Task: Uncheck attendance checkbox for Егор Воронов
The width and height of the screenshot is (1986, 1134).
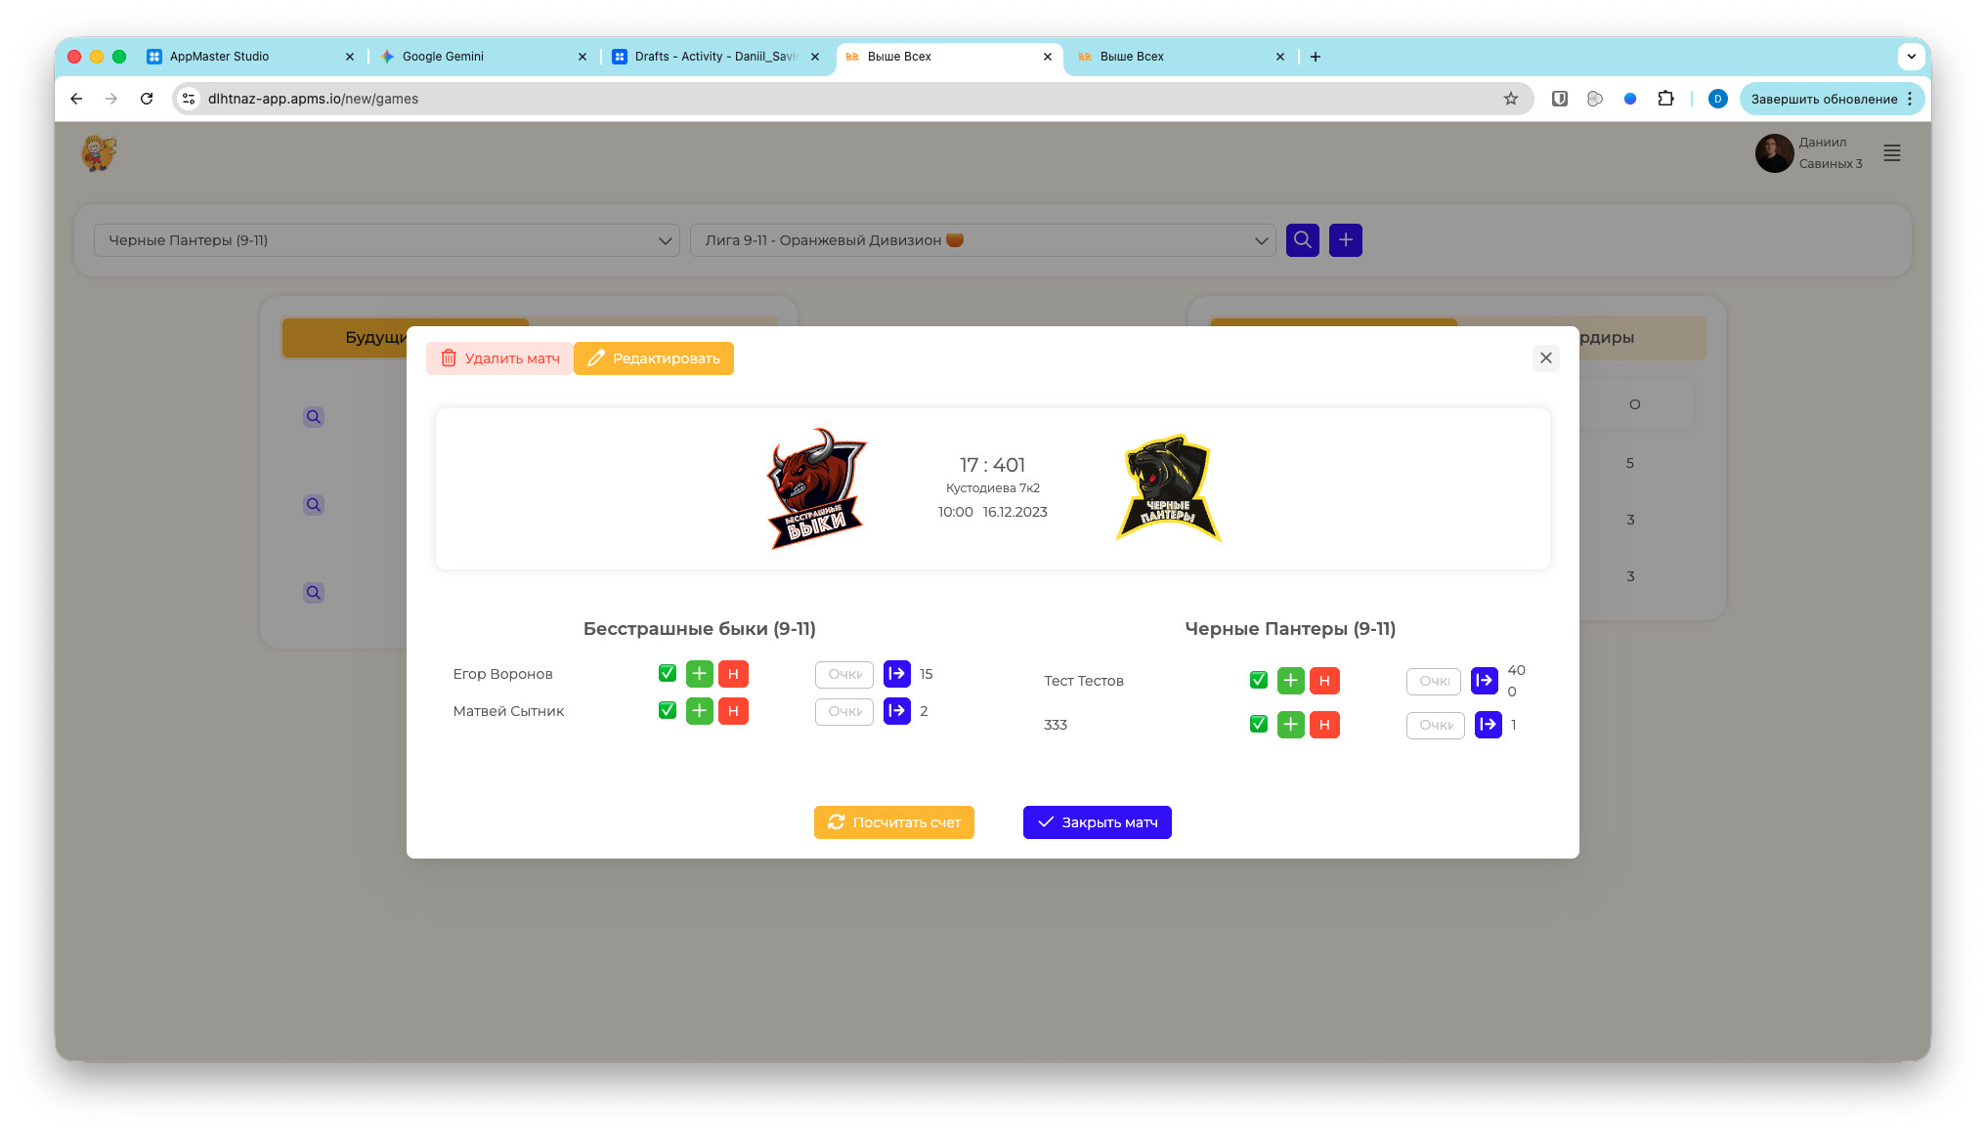Action: click(x=668, y=674)
